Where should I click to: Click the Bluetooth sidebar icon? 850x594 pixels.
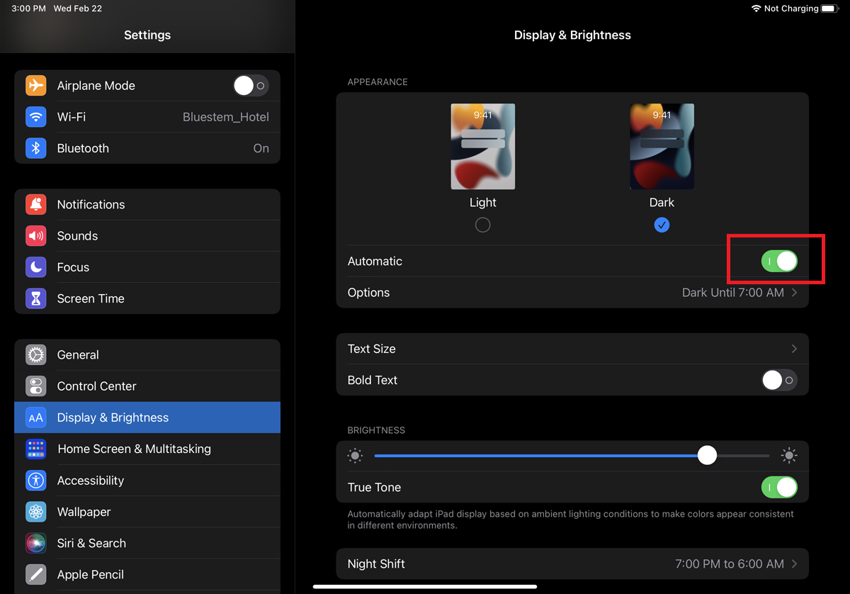click(x=35, y=147)
